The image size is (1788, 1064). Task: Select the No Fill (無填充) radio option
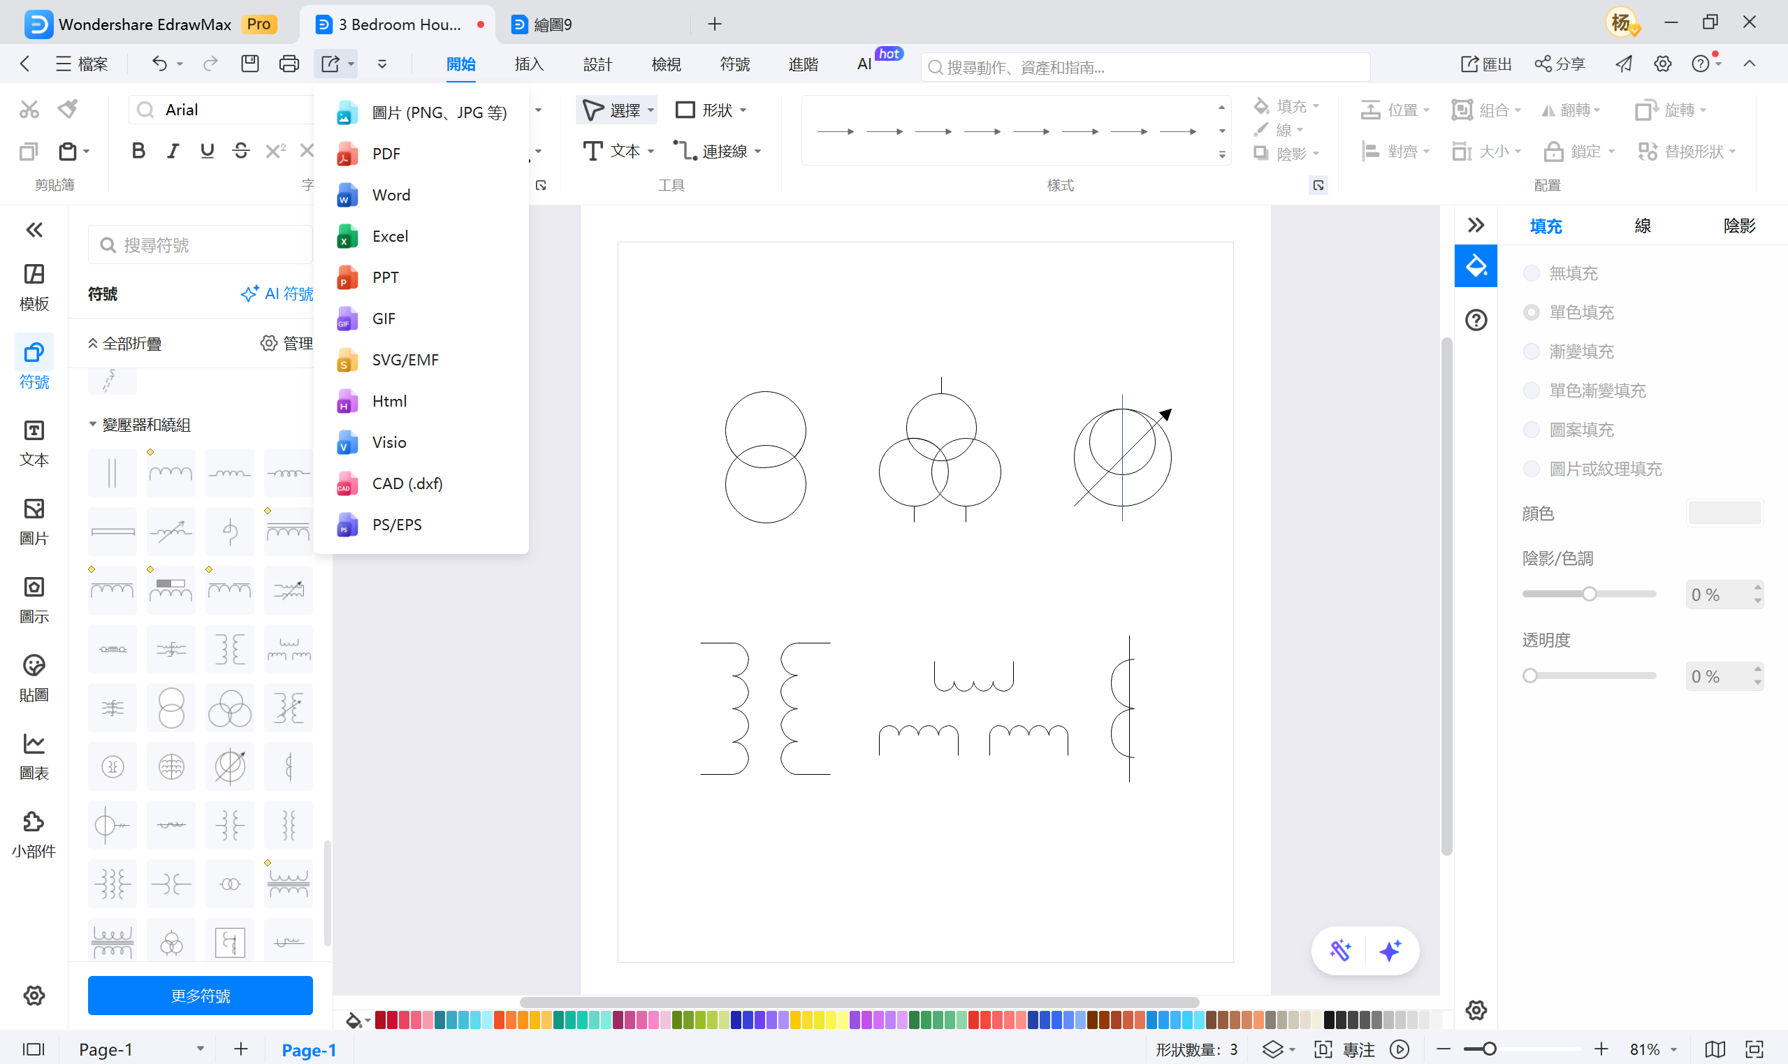tap(1532, 273)
